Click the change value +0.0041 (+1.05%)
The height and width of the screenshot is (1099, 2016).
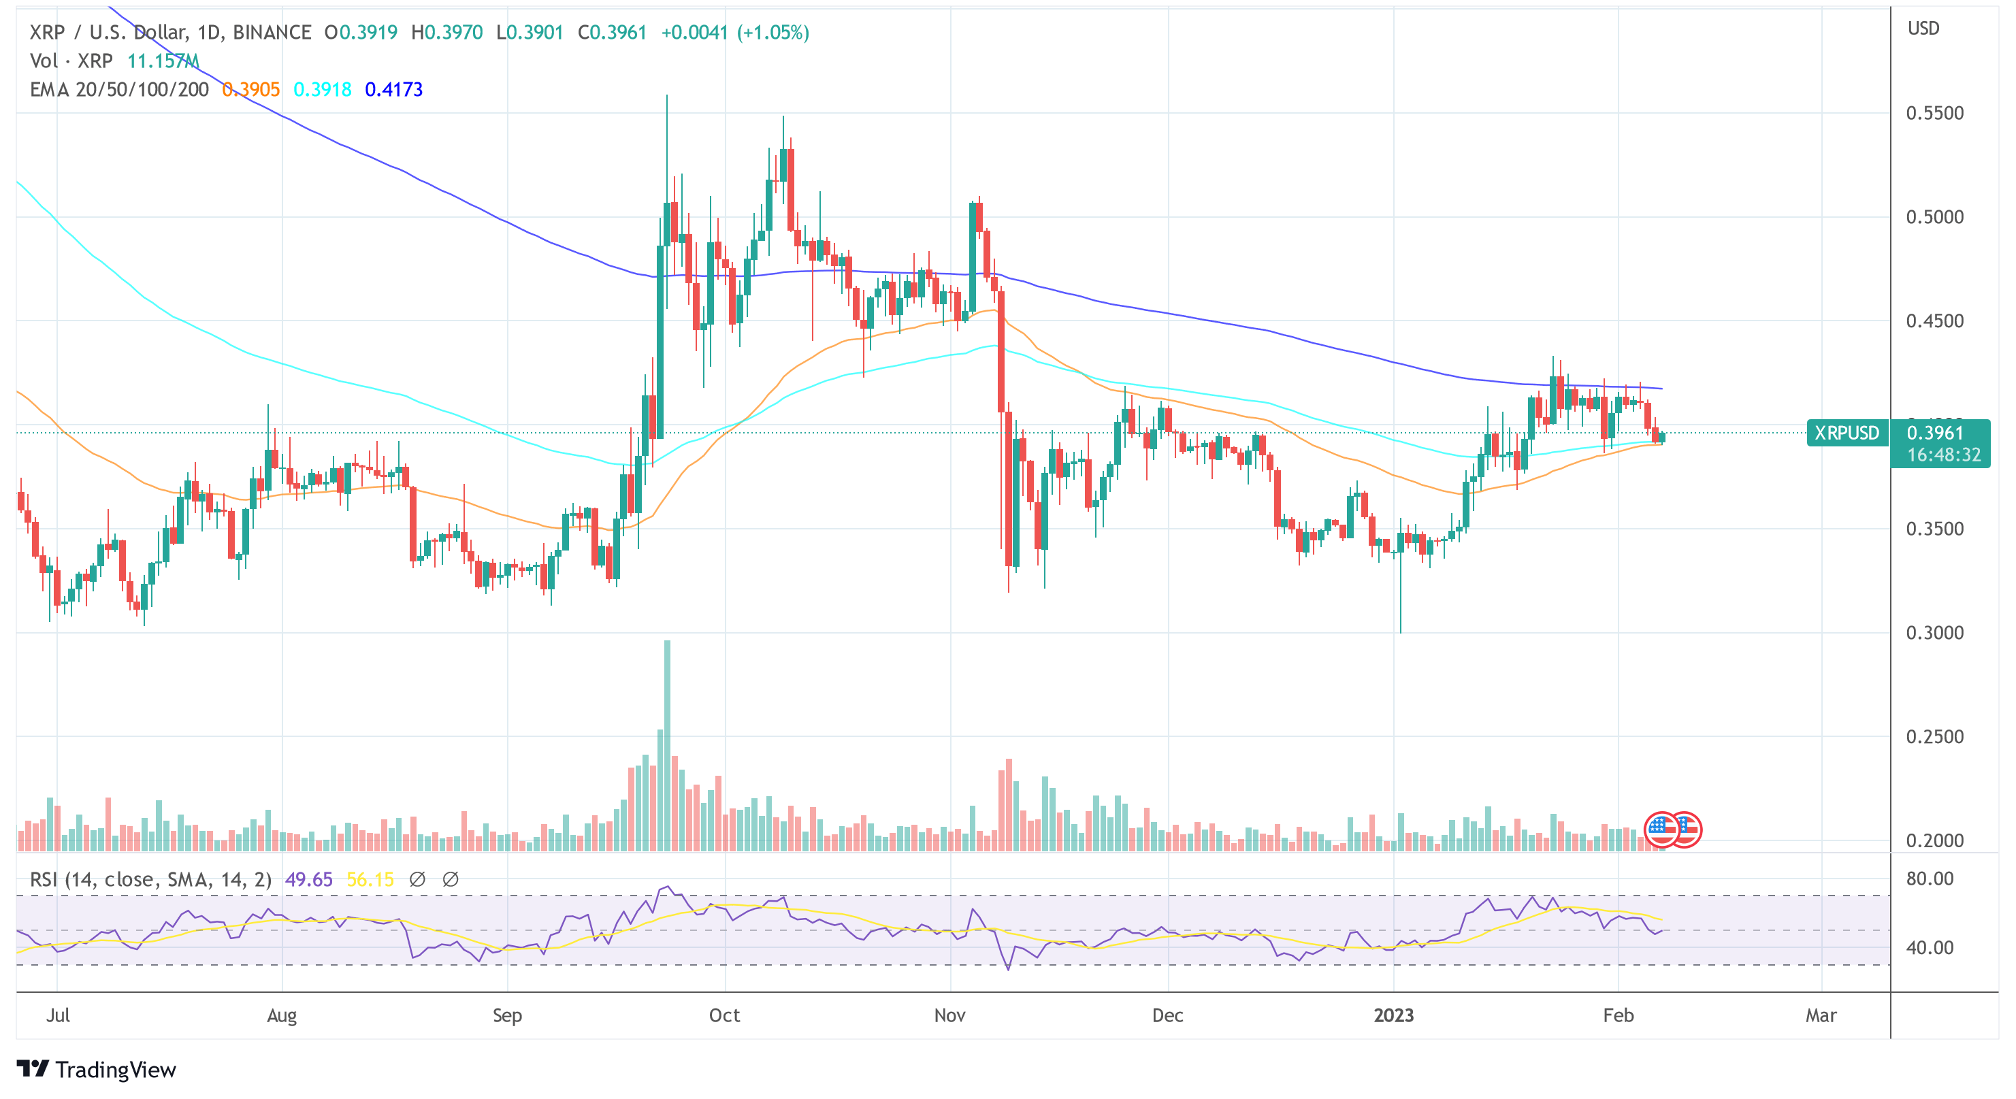pyautogui.click(x=735, y=32)
